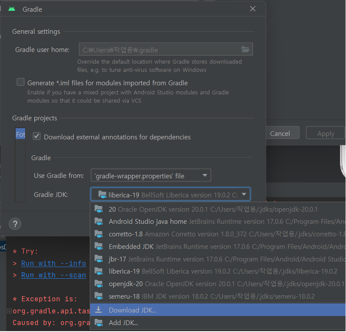The height and width of the screenshot is (332, 346).
Task: Open Run with --scan link
Action: pyautogui.click(x=54, y=275)
